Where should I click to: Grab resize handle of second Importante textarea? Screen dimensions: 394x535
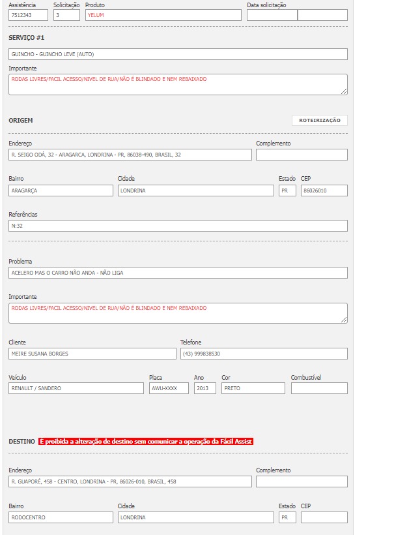pos(344,320)
